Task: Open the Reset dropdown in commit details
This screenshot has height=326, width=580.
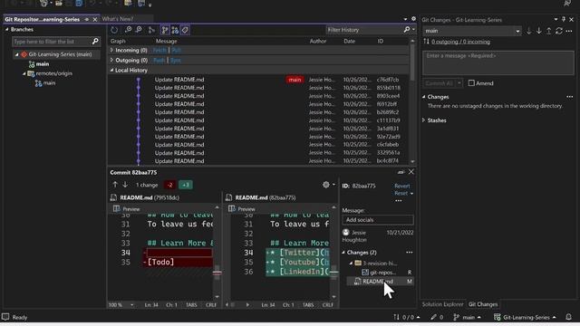Action: 411,193
